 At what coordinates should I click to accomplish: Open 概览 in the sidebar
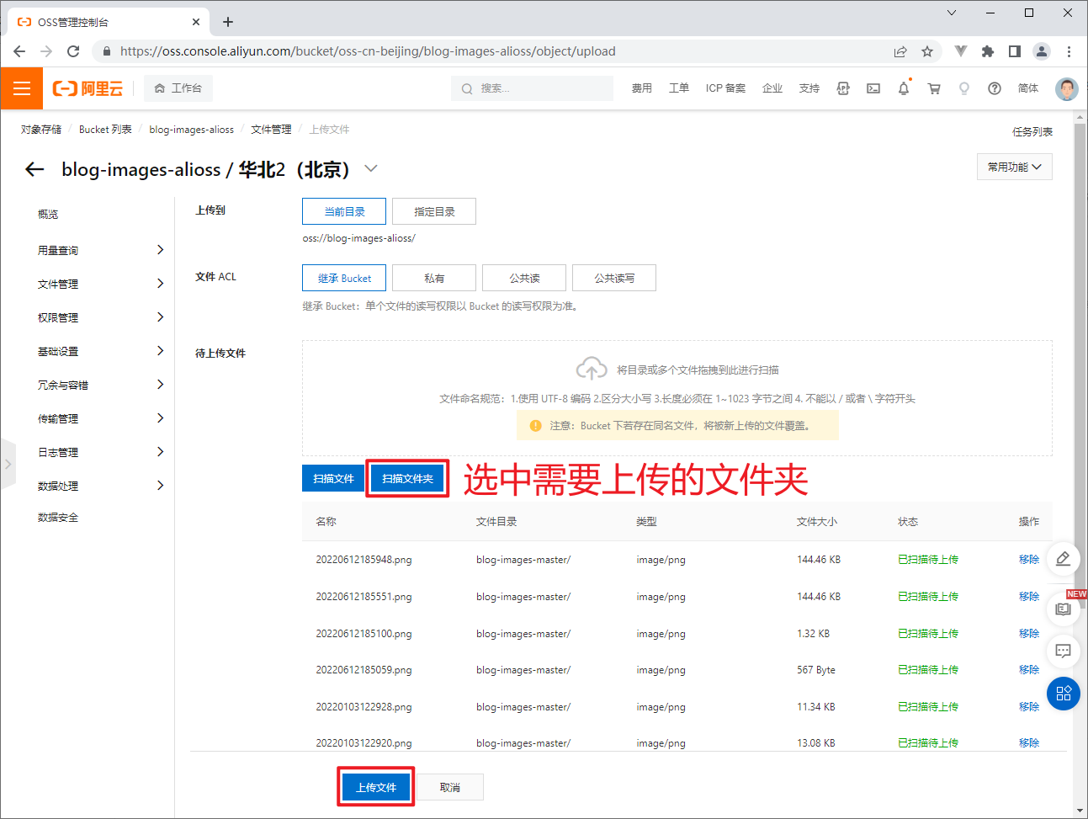coord(48,215)
